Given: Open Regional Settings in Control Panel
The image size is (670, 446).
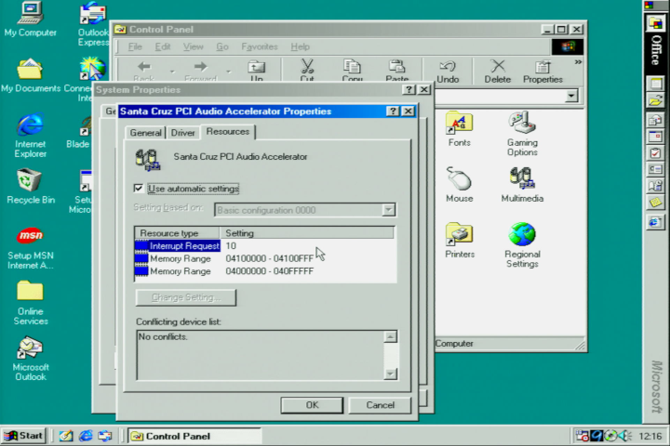Looking at the screenshot, I should click(x=522, y=244).
